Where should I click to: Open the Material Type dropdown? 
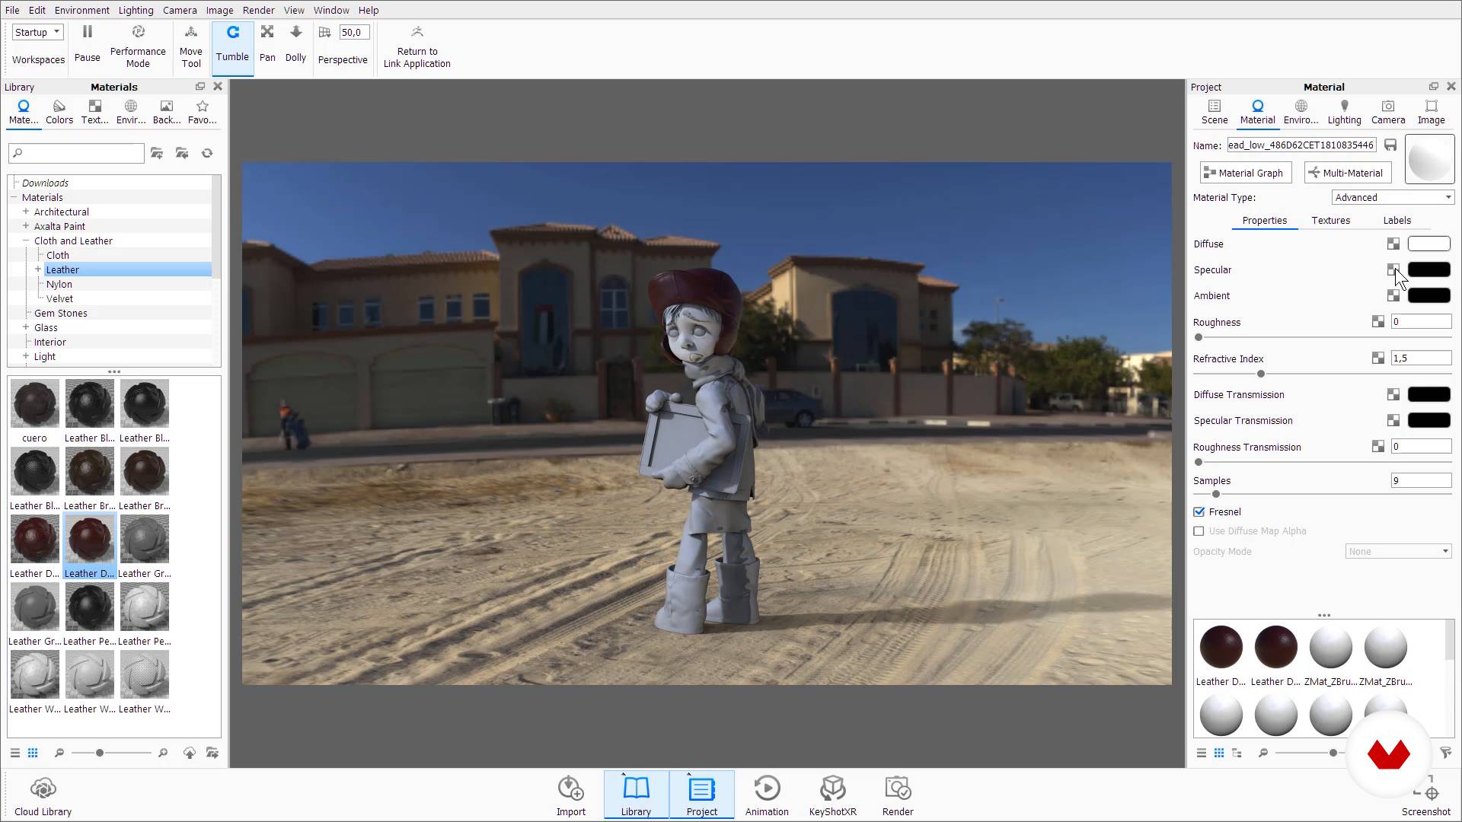[1392, 196]
